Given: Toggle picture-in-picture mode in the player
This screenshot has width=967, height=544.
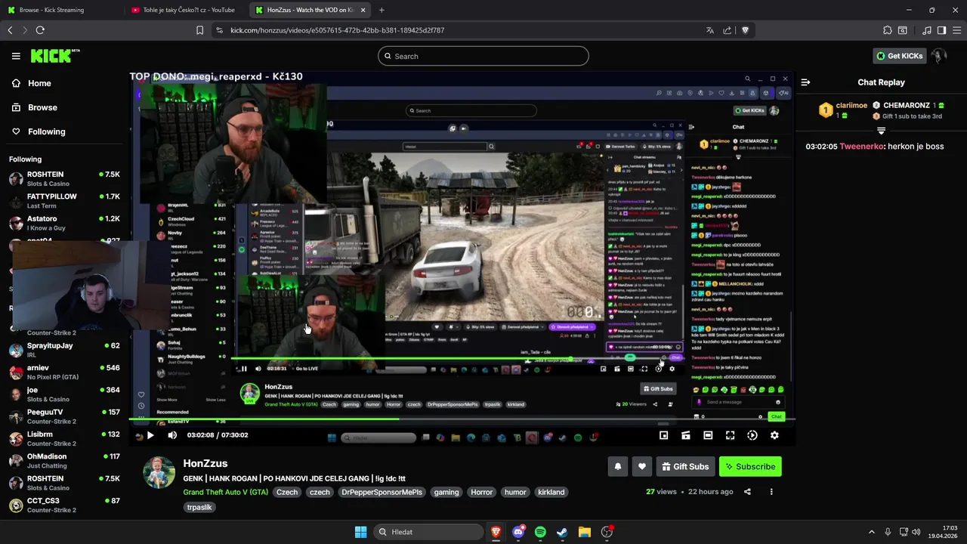Looking at the screenshot, I should tap(664, 435).
